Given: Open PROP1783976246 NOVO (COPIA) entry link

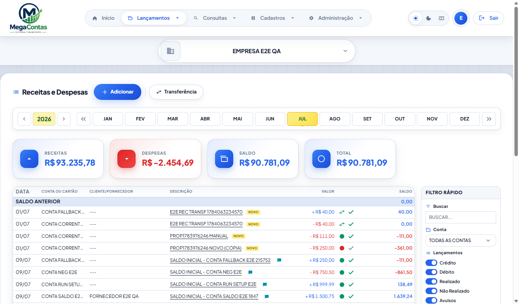Looking at the screenshot, I should (206, 248).
